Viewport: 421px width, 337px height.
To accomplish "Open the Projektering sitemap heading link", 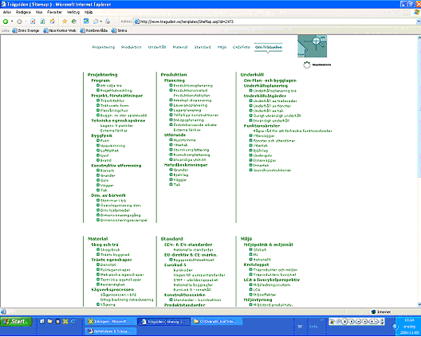I will pyautogui.click(x=103, y=75).
